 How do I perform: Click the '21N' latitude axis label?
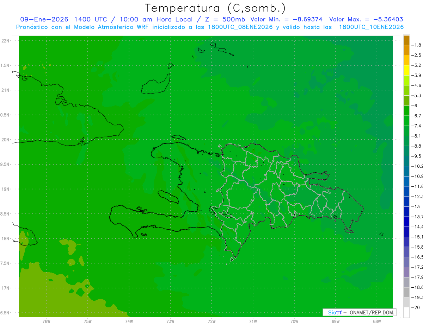pyautogui.click(x=6, y=90)
